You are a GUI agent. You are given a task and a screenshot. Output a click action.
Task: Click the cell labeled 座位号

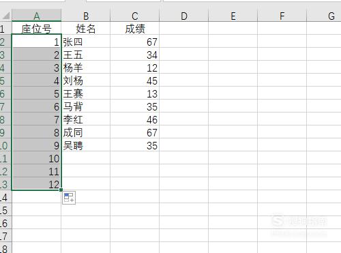(36, 28)
